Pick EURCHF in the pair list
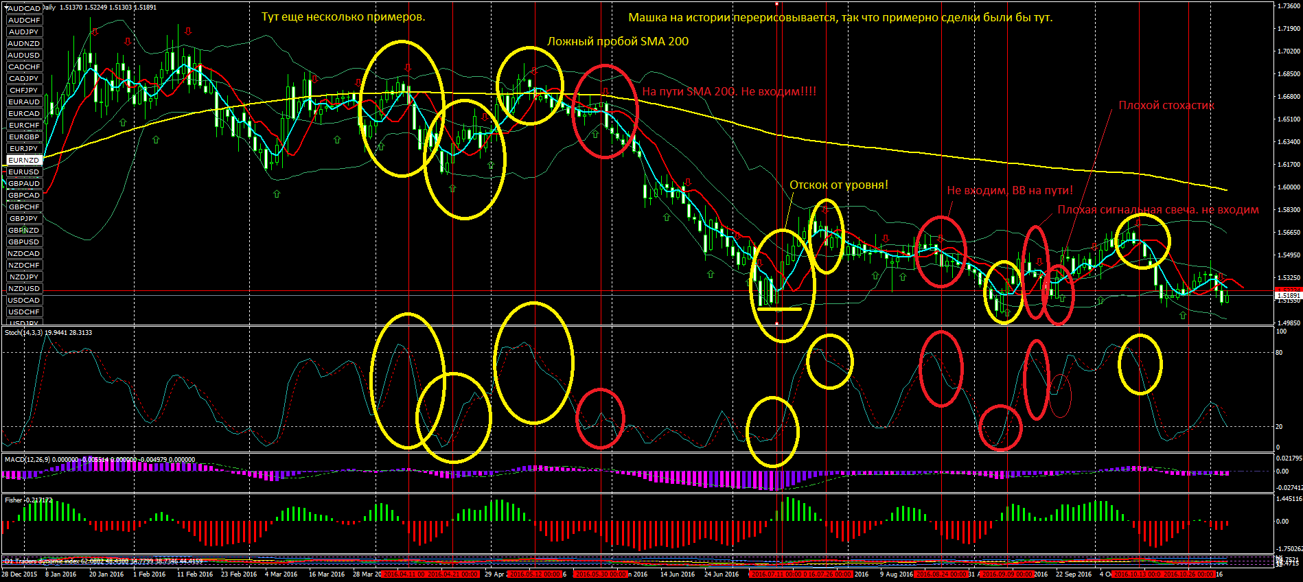Viewport: 1303px width, 582px height. pos(24,125)
